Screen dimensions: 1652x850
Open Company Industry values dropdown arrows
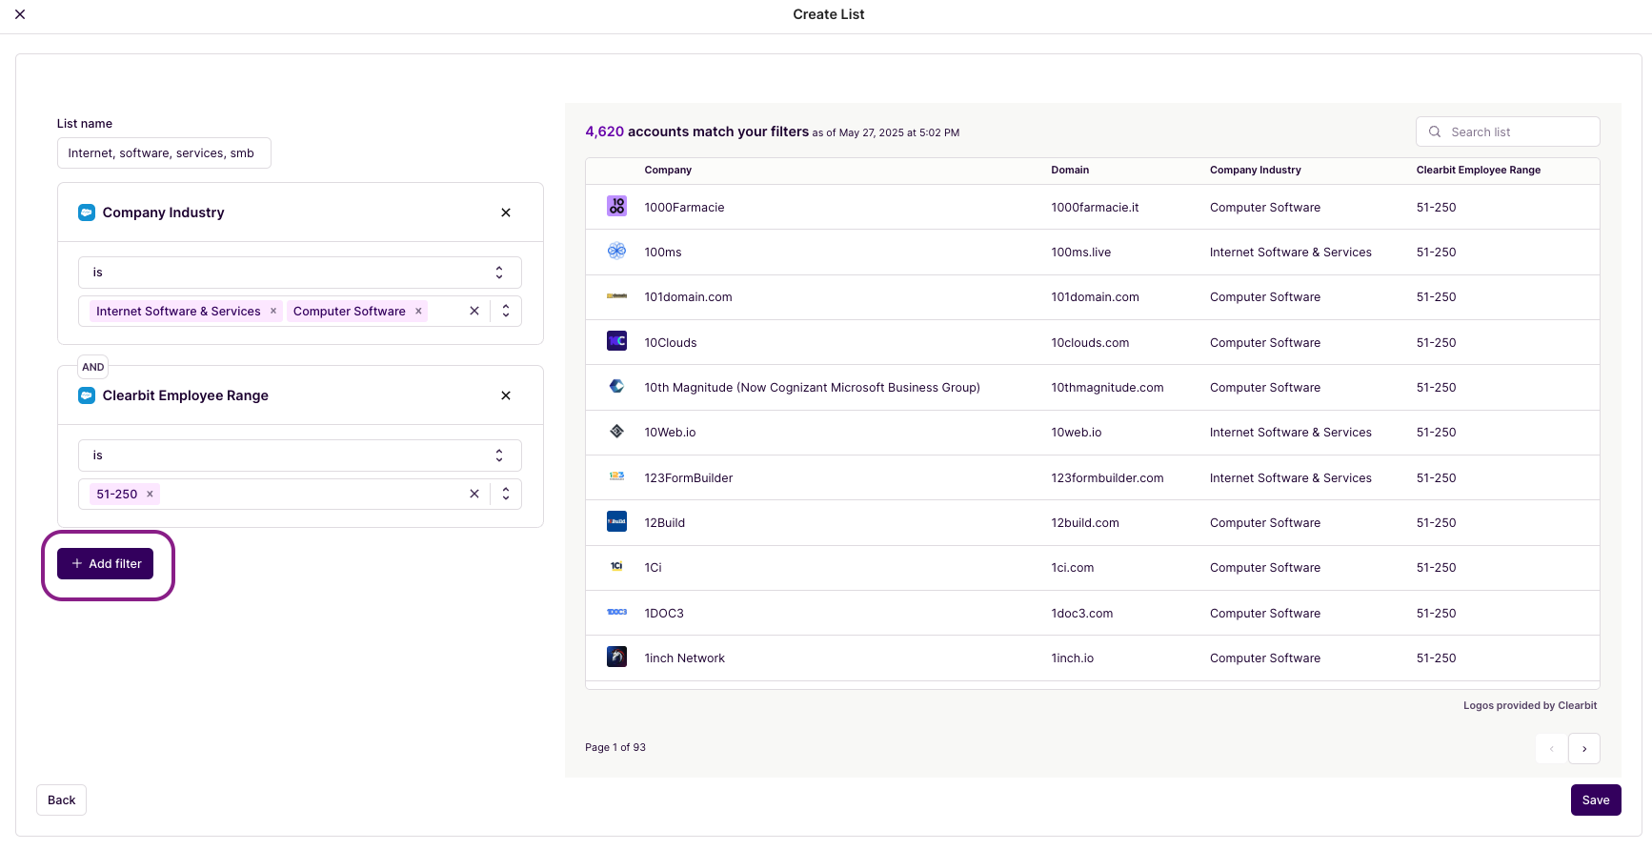(506, 311)
